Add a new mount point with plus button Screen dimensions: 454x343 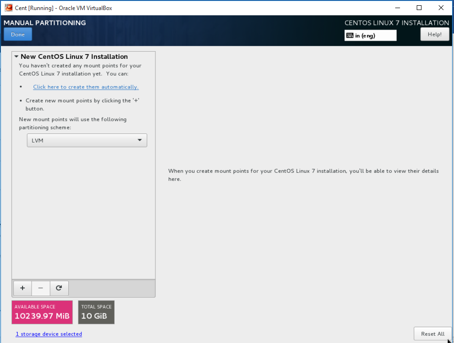pos(22,288)
